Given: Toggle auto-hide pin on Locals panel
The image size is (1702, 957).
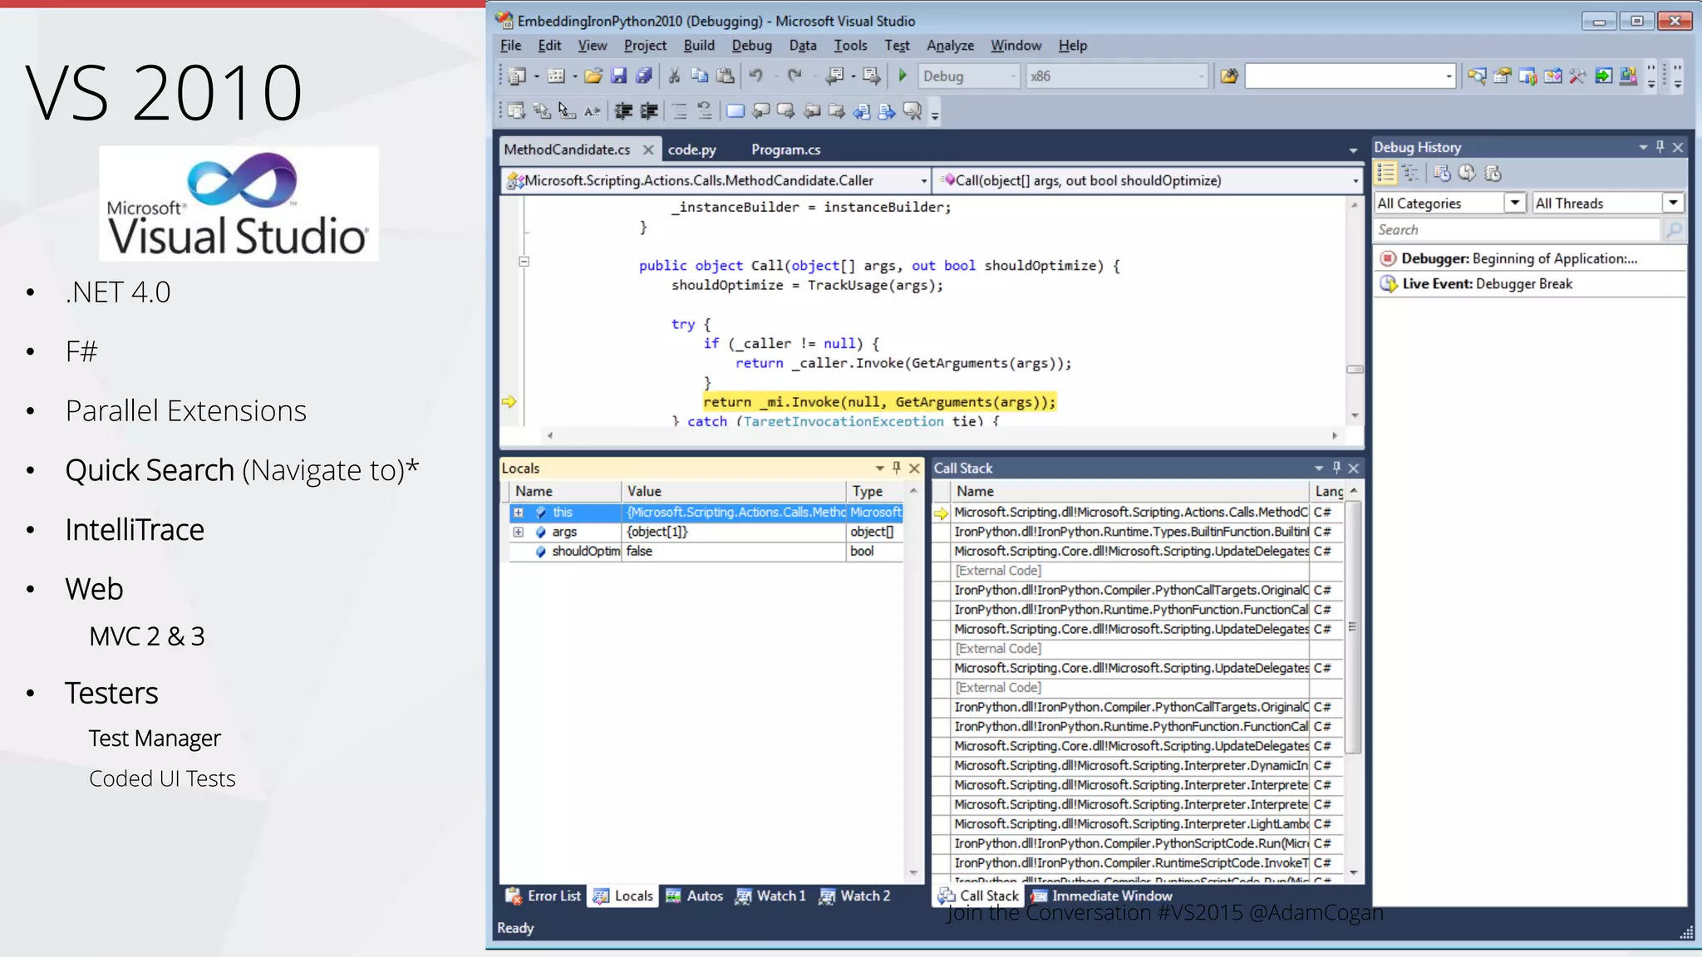Looking at the screenshot, I should click(x=897, y=468).
